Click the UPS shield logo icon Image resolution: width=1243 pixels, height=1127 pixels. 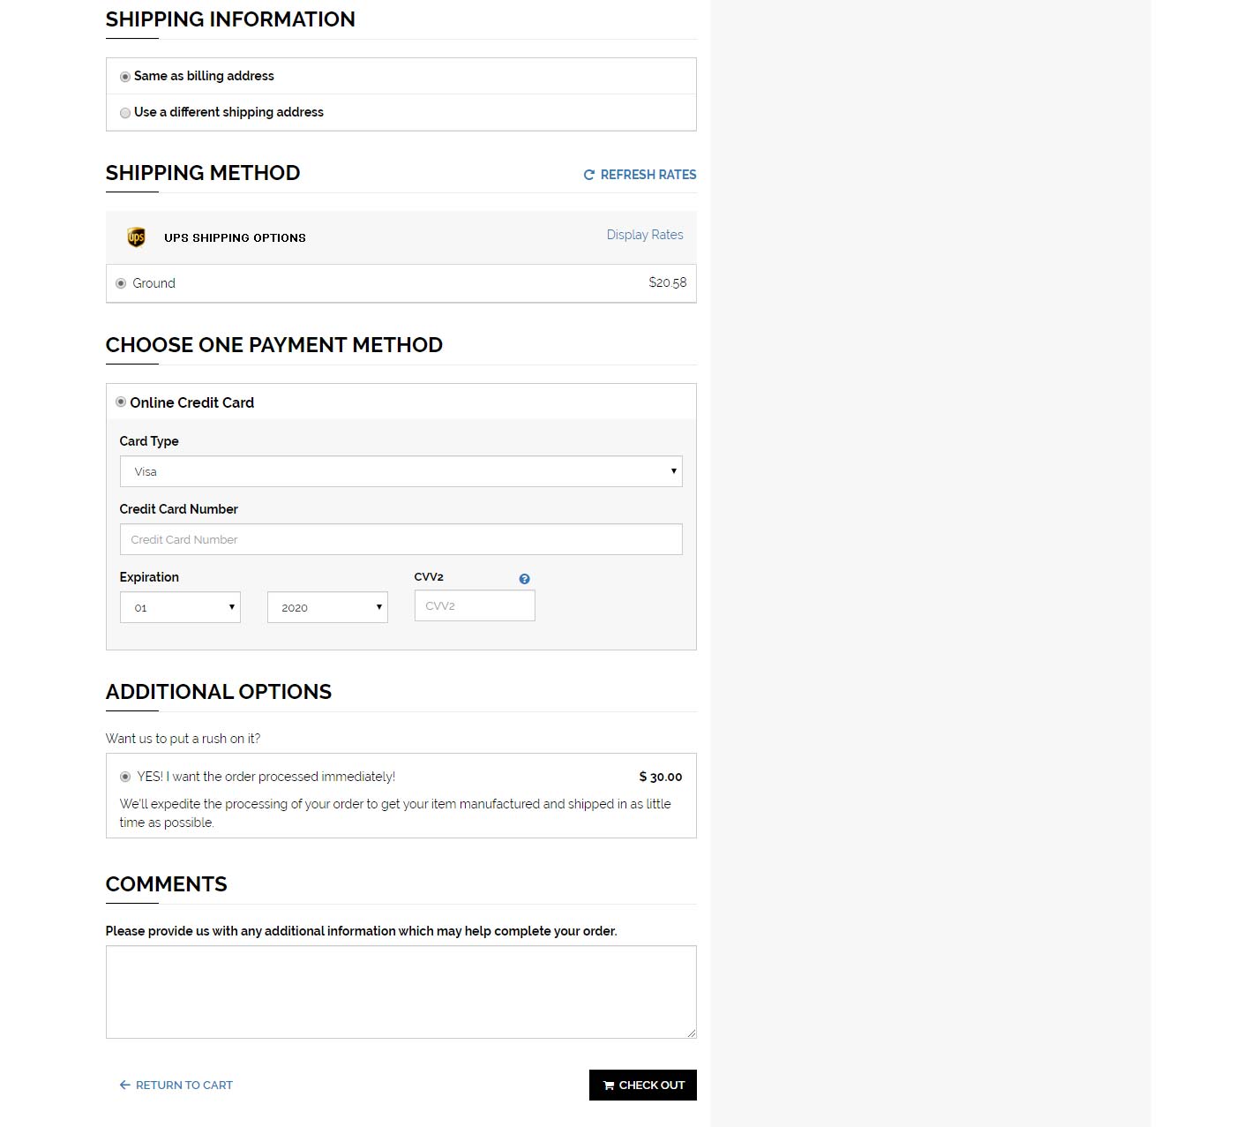[136, 237]
